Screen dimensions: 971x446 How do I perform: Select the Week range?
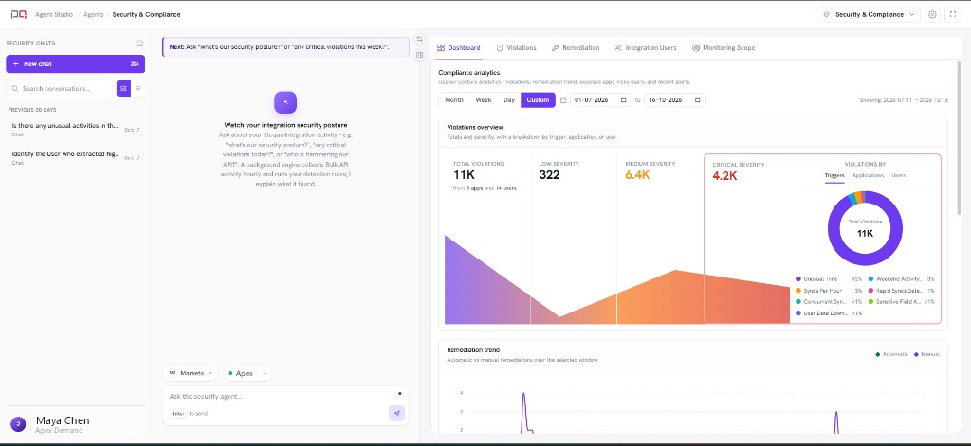[484, 100]
